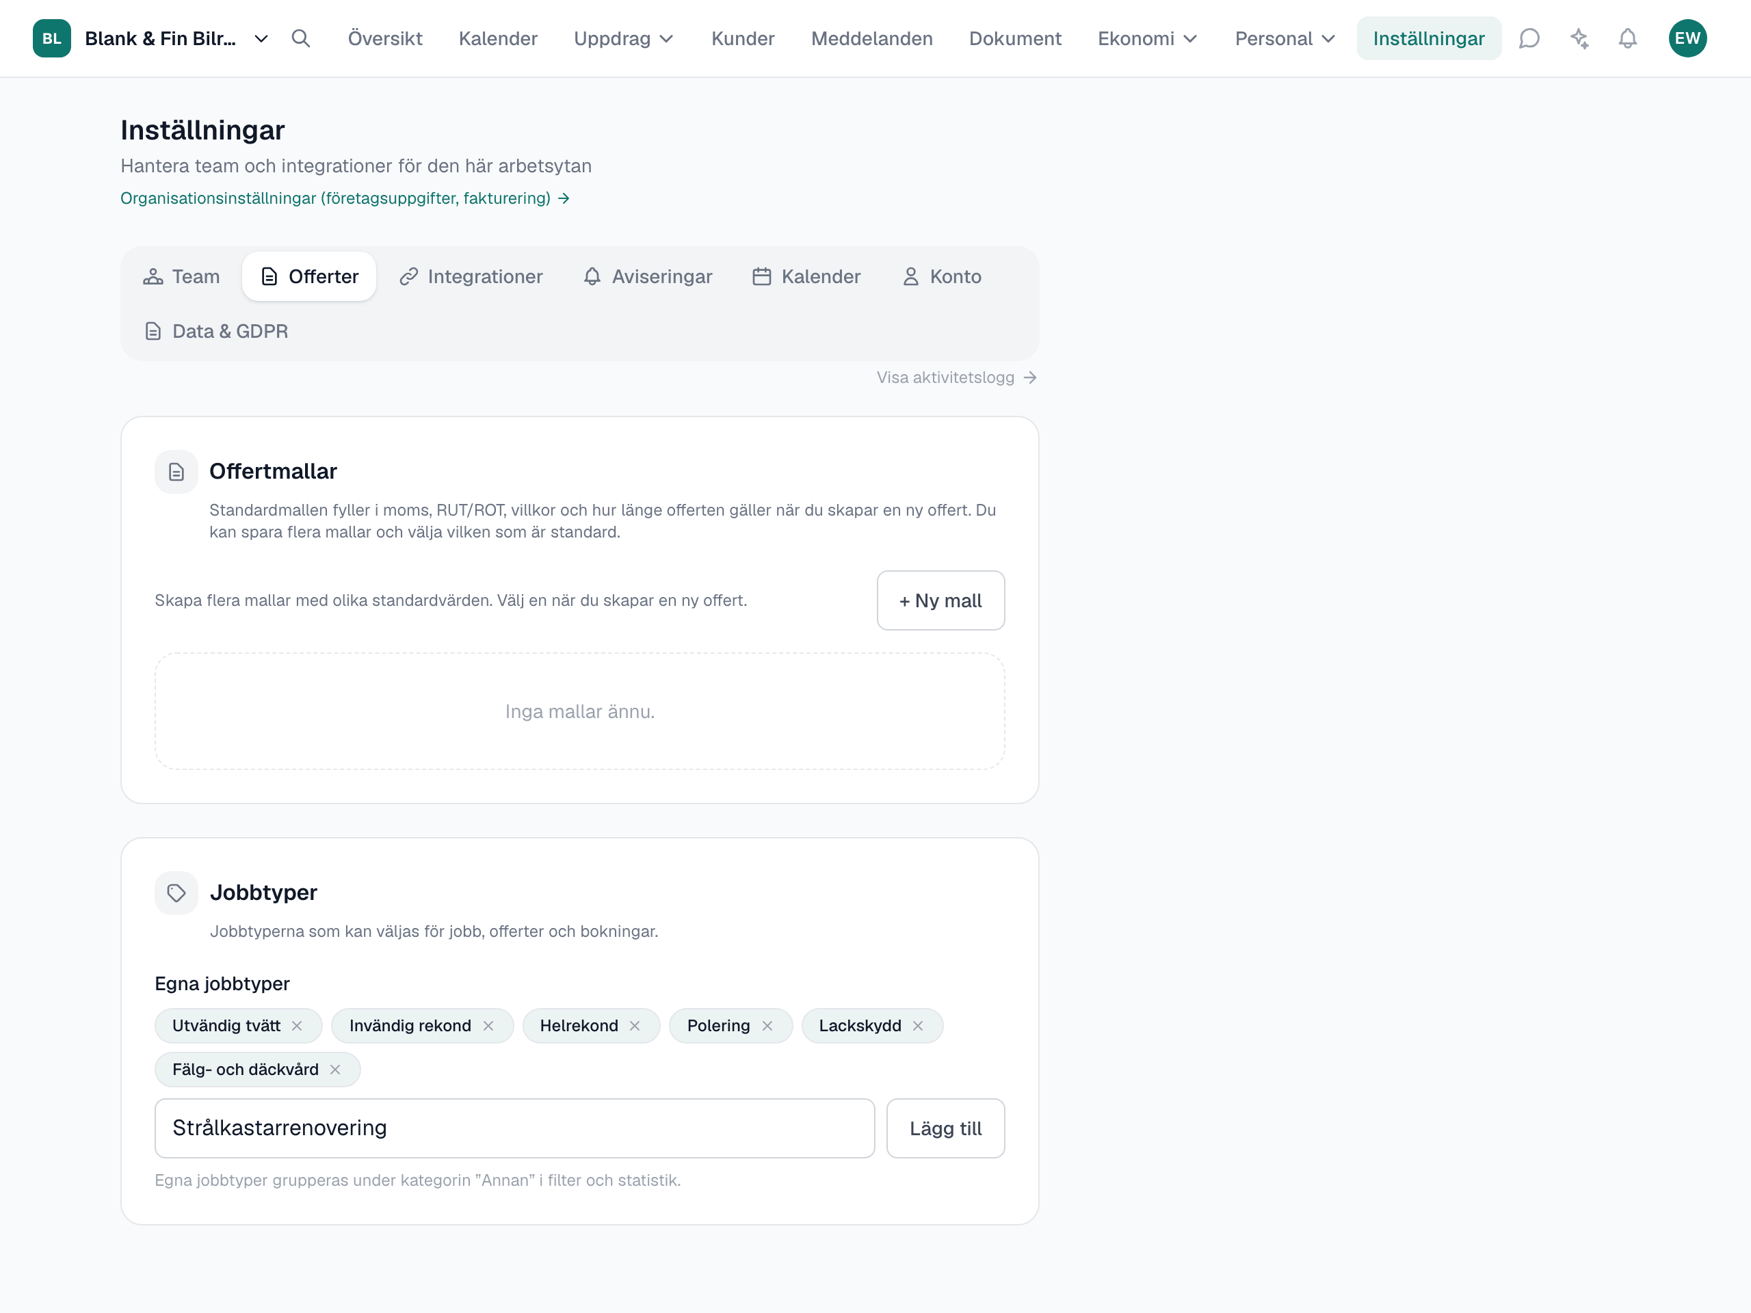The width and height of the screenshot is (1751, 1313).
Task: Open Kalender in the top navigation
Action: coord(498,38)
